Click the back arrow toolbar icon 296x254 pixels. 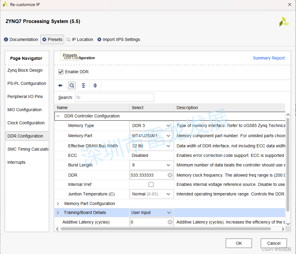point(60,85)
